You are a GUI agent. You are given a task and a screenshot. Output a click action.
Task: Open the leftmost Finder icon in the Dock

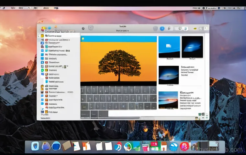[x=35, y=146]
